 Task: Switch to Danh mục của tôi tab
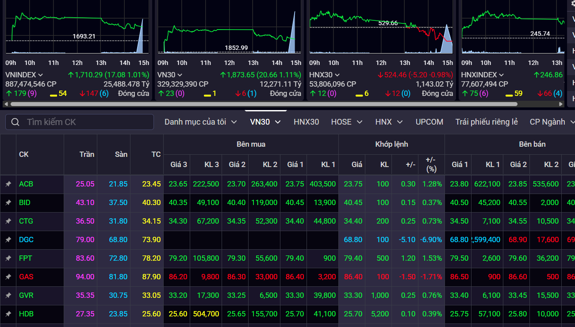point(201,122)
